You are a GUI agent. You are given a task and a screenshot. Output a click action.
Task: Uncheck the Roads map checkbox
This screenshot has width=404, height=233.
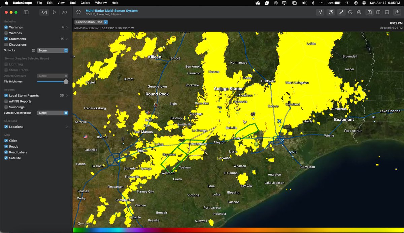(6, 146)
